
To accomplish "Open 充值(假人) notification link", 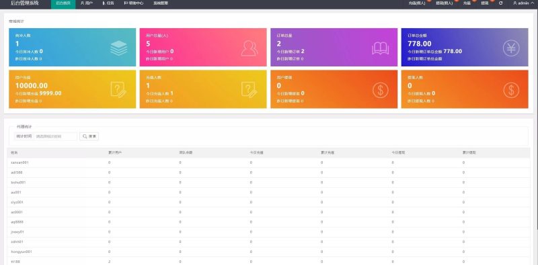I will tap(417, 3).
